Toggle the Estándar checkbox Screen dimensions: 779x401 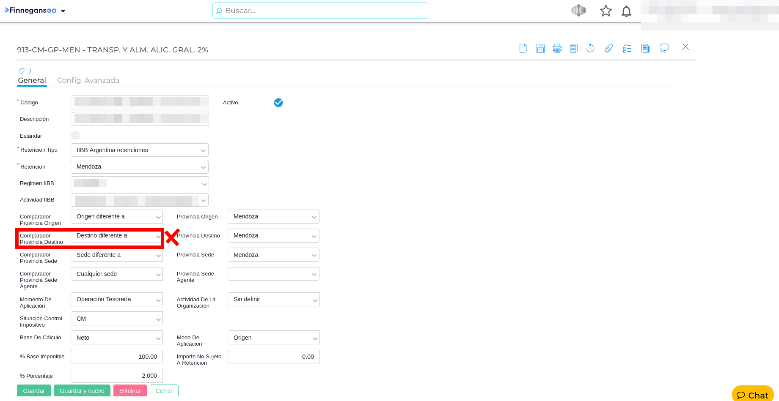click(75, 136)
